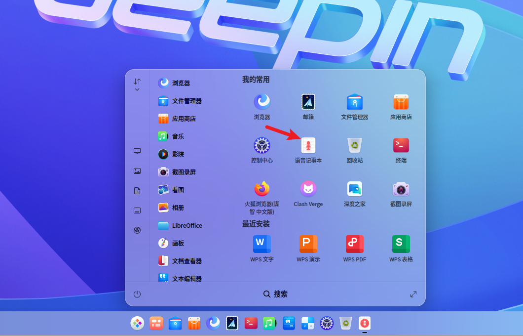Expand the app sorting mode dropdown

(137, 84)
